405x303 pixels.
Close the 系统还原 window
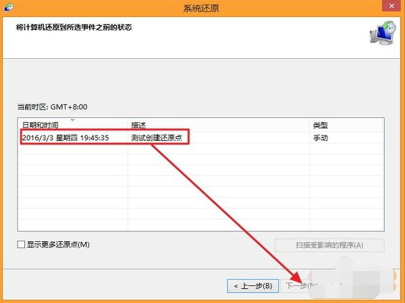tap(391, 5)
